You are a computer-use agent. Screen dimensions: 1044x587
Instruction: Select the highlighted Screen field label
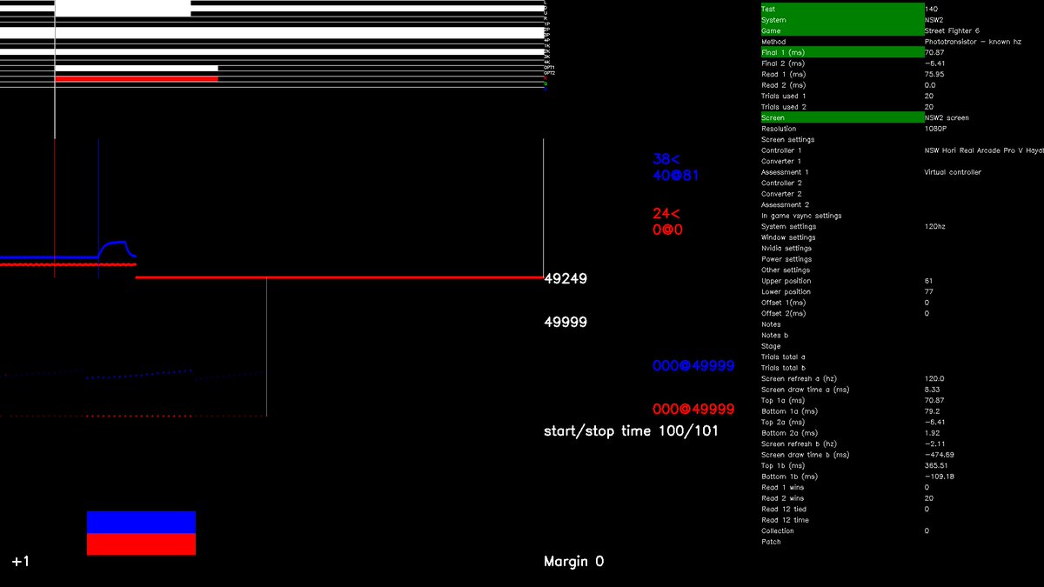coord(841,117)
